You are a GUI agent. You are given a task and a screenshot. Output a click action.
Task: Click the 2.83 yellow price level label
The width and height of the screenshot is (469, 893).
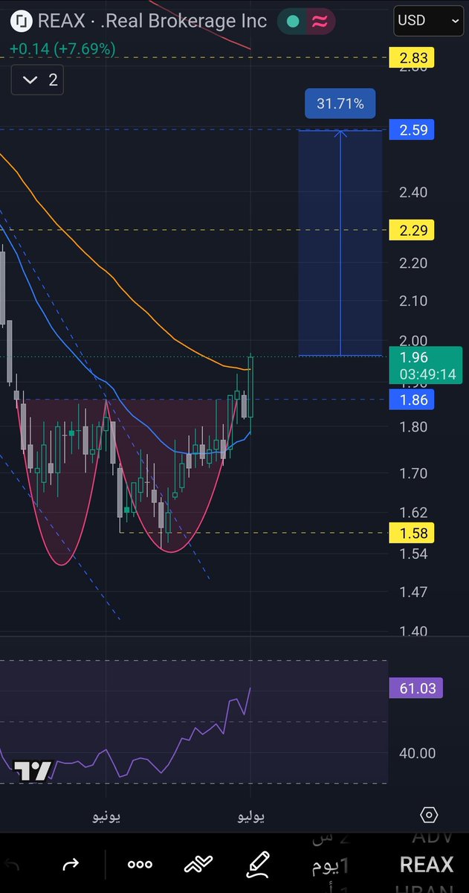(411, 57)
